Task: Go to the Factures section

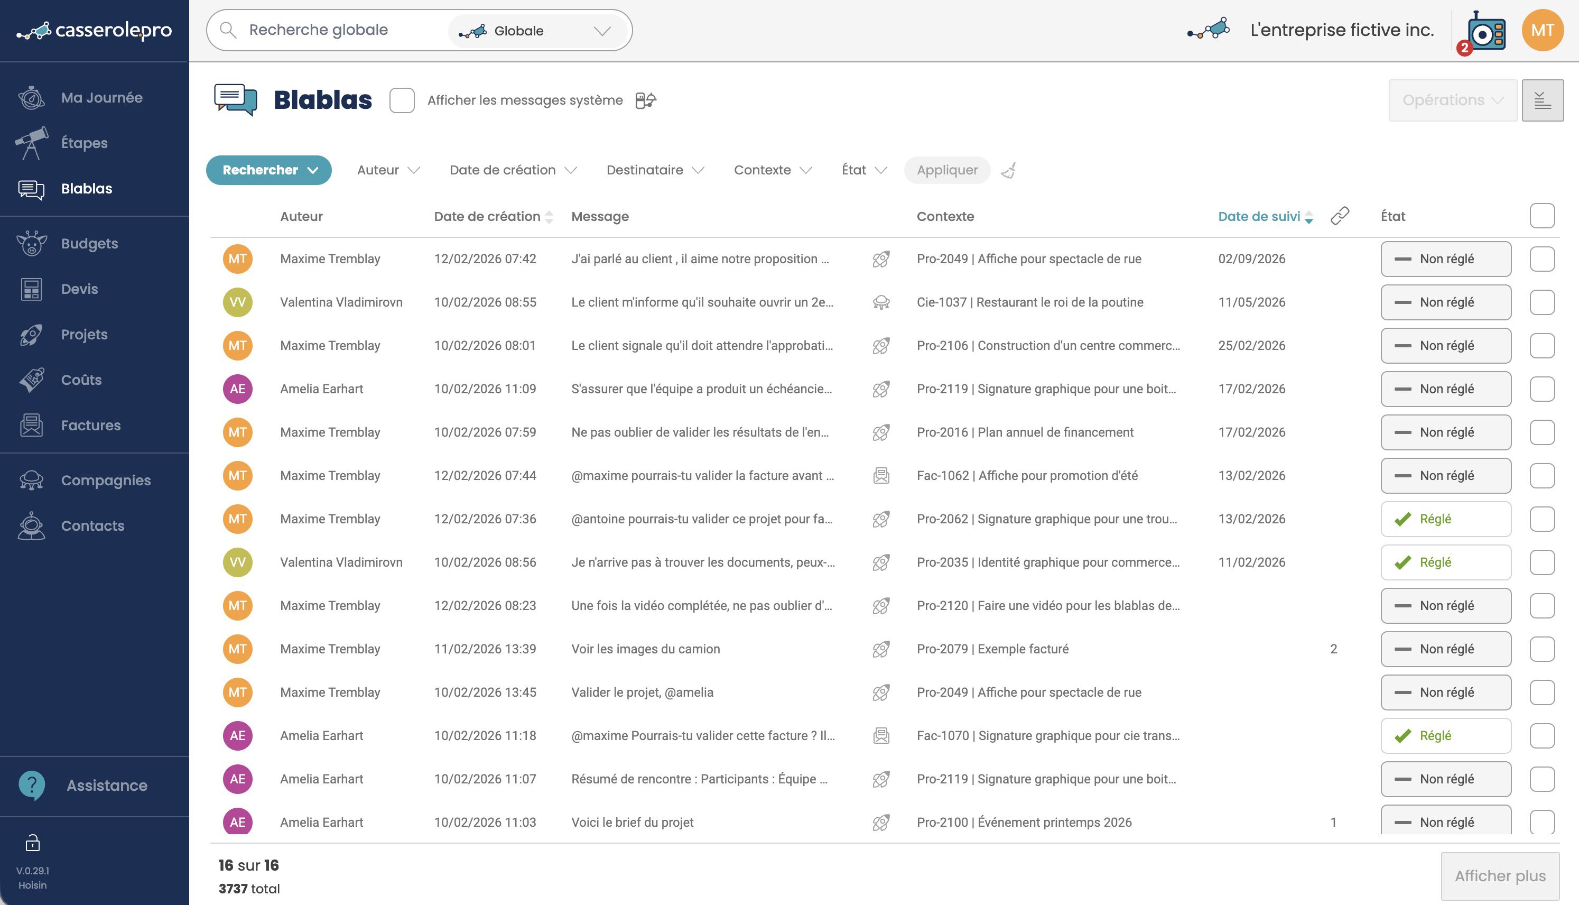Action: [x=91, y=425]
